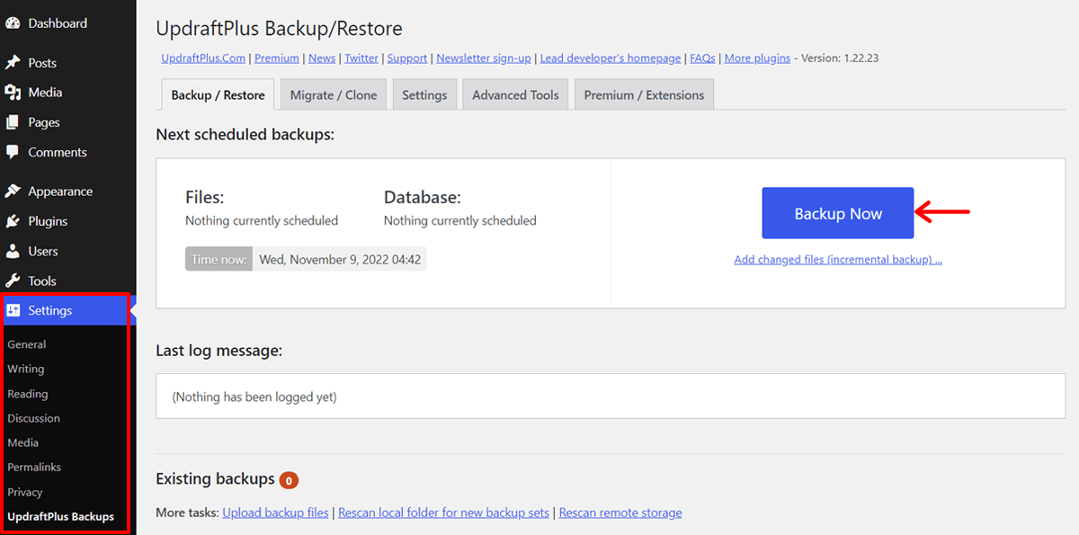Click the Media icon in sidebar
Viewport: 1079px width, 535px height.
tap(13, 93)
